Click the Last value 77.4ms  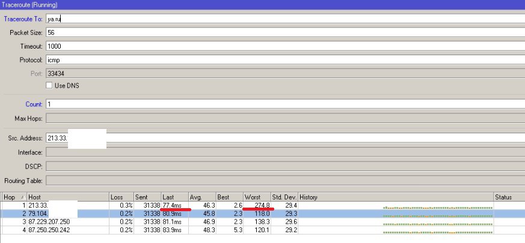point(172,205)
